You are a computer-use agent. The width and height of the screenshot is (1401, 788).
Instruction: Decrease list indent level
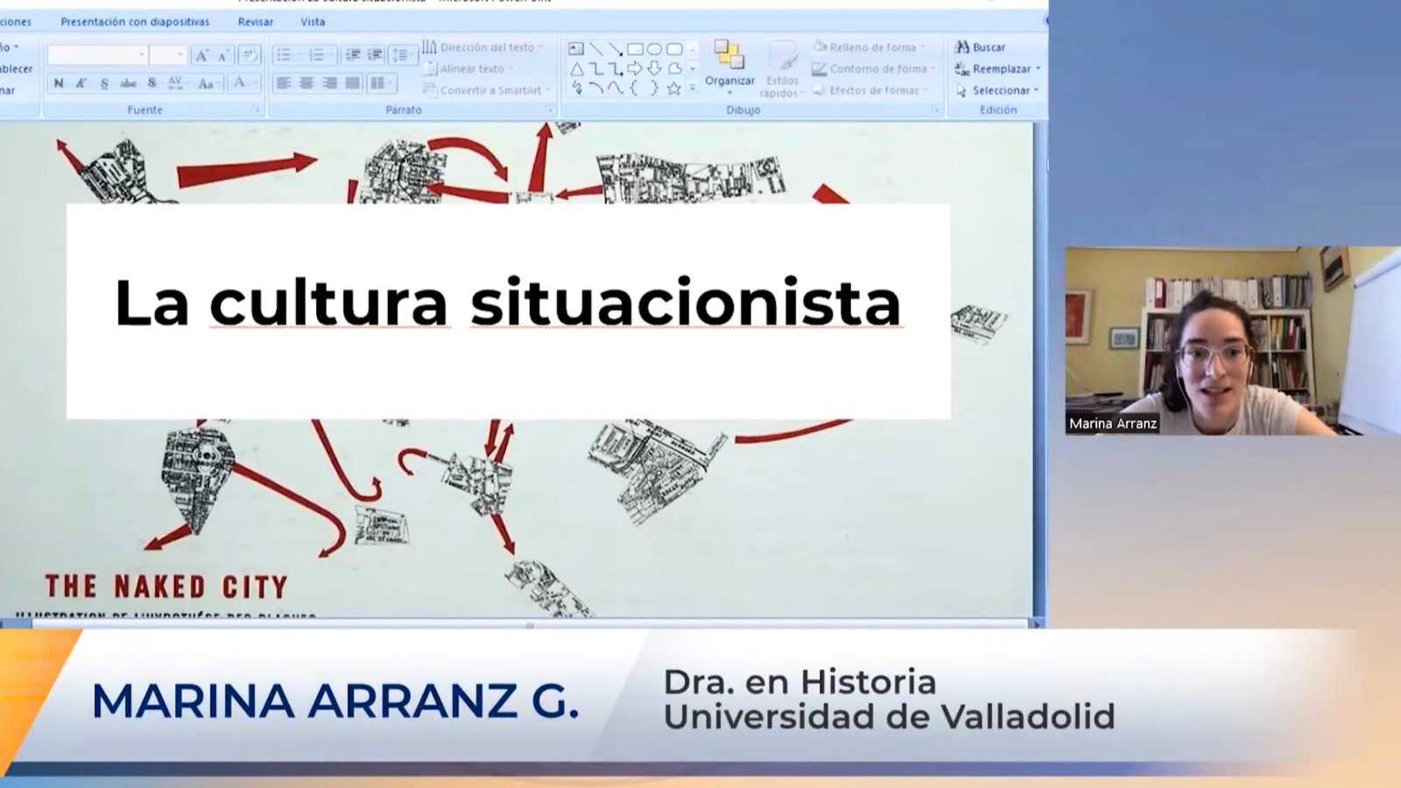pyautogui.click(x=353, y=55)
